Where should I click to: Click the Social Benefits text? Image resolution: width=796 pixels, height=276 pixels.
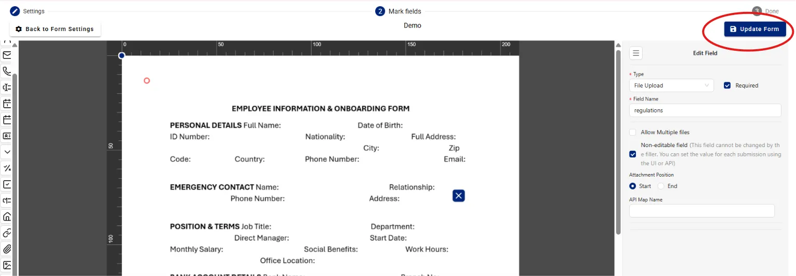click(x=331, y=249)
